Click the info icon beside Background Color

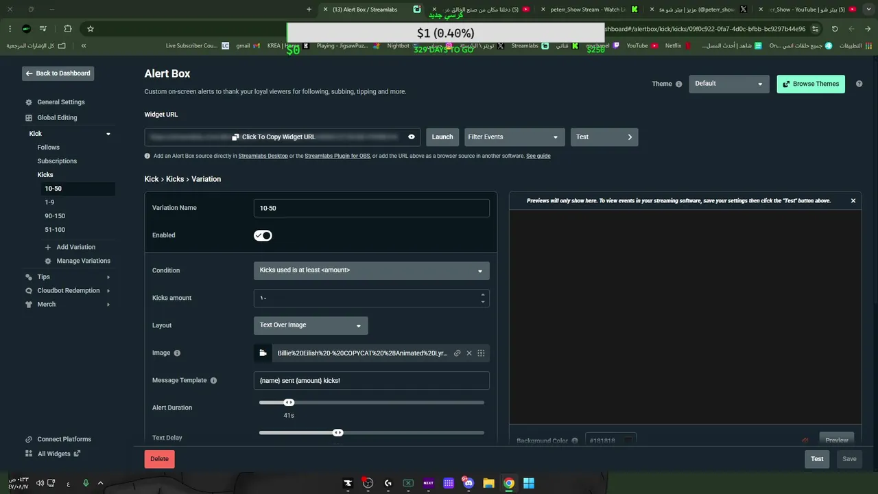pos(575,441)
